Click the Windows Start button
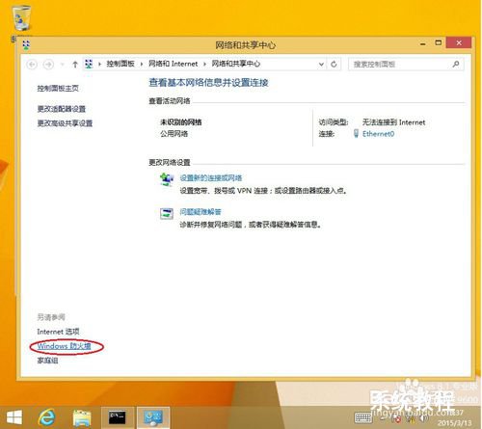The width and height of the screenshot is (482, 429). 13,417
